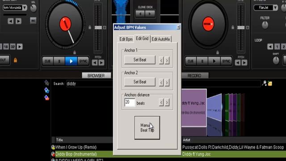The width and height of the screenshot is (286, 161).
Task: Click the blue plus favorite folder icon
Action: pos(46,90)
